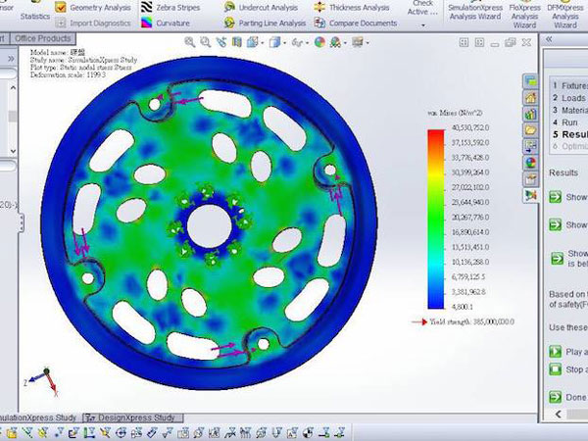Collapse the SimulationXpress task pane chevron
The image size is (588, 441).
(x=550, y=38)
